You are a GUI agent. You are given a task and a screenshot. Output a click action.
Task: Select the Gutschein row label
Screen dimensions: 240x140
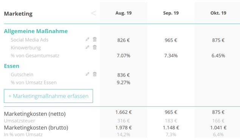click(22, 75)
